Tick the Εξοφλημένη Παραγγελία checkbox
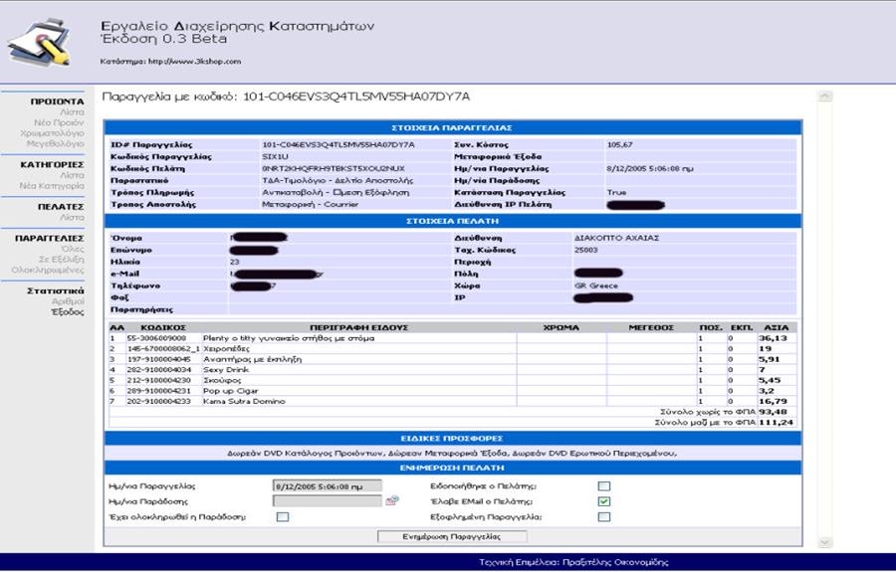This screenshot has height=572, width=896. 604,516
